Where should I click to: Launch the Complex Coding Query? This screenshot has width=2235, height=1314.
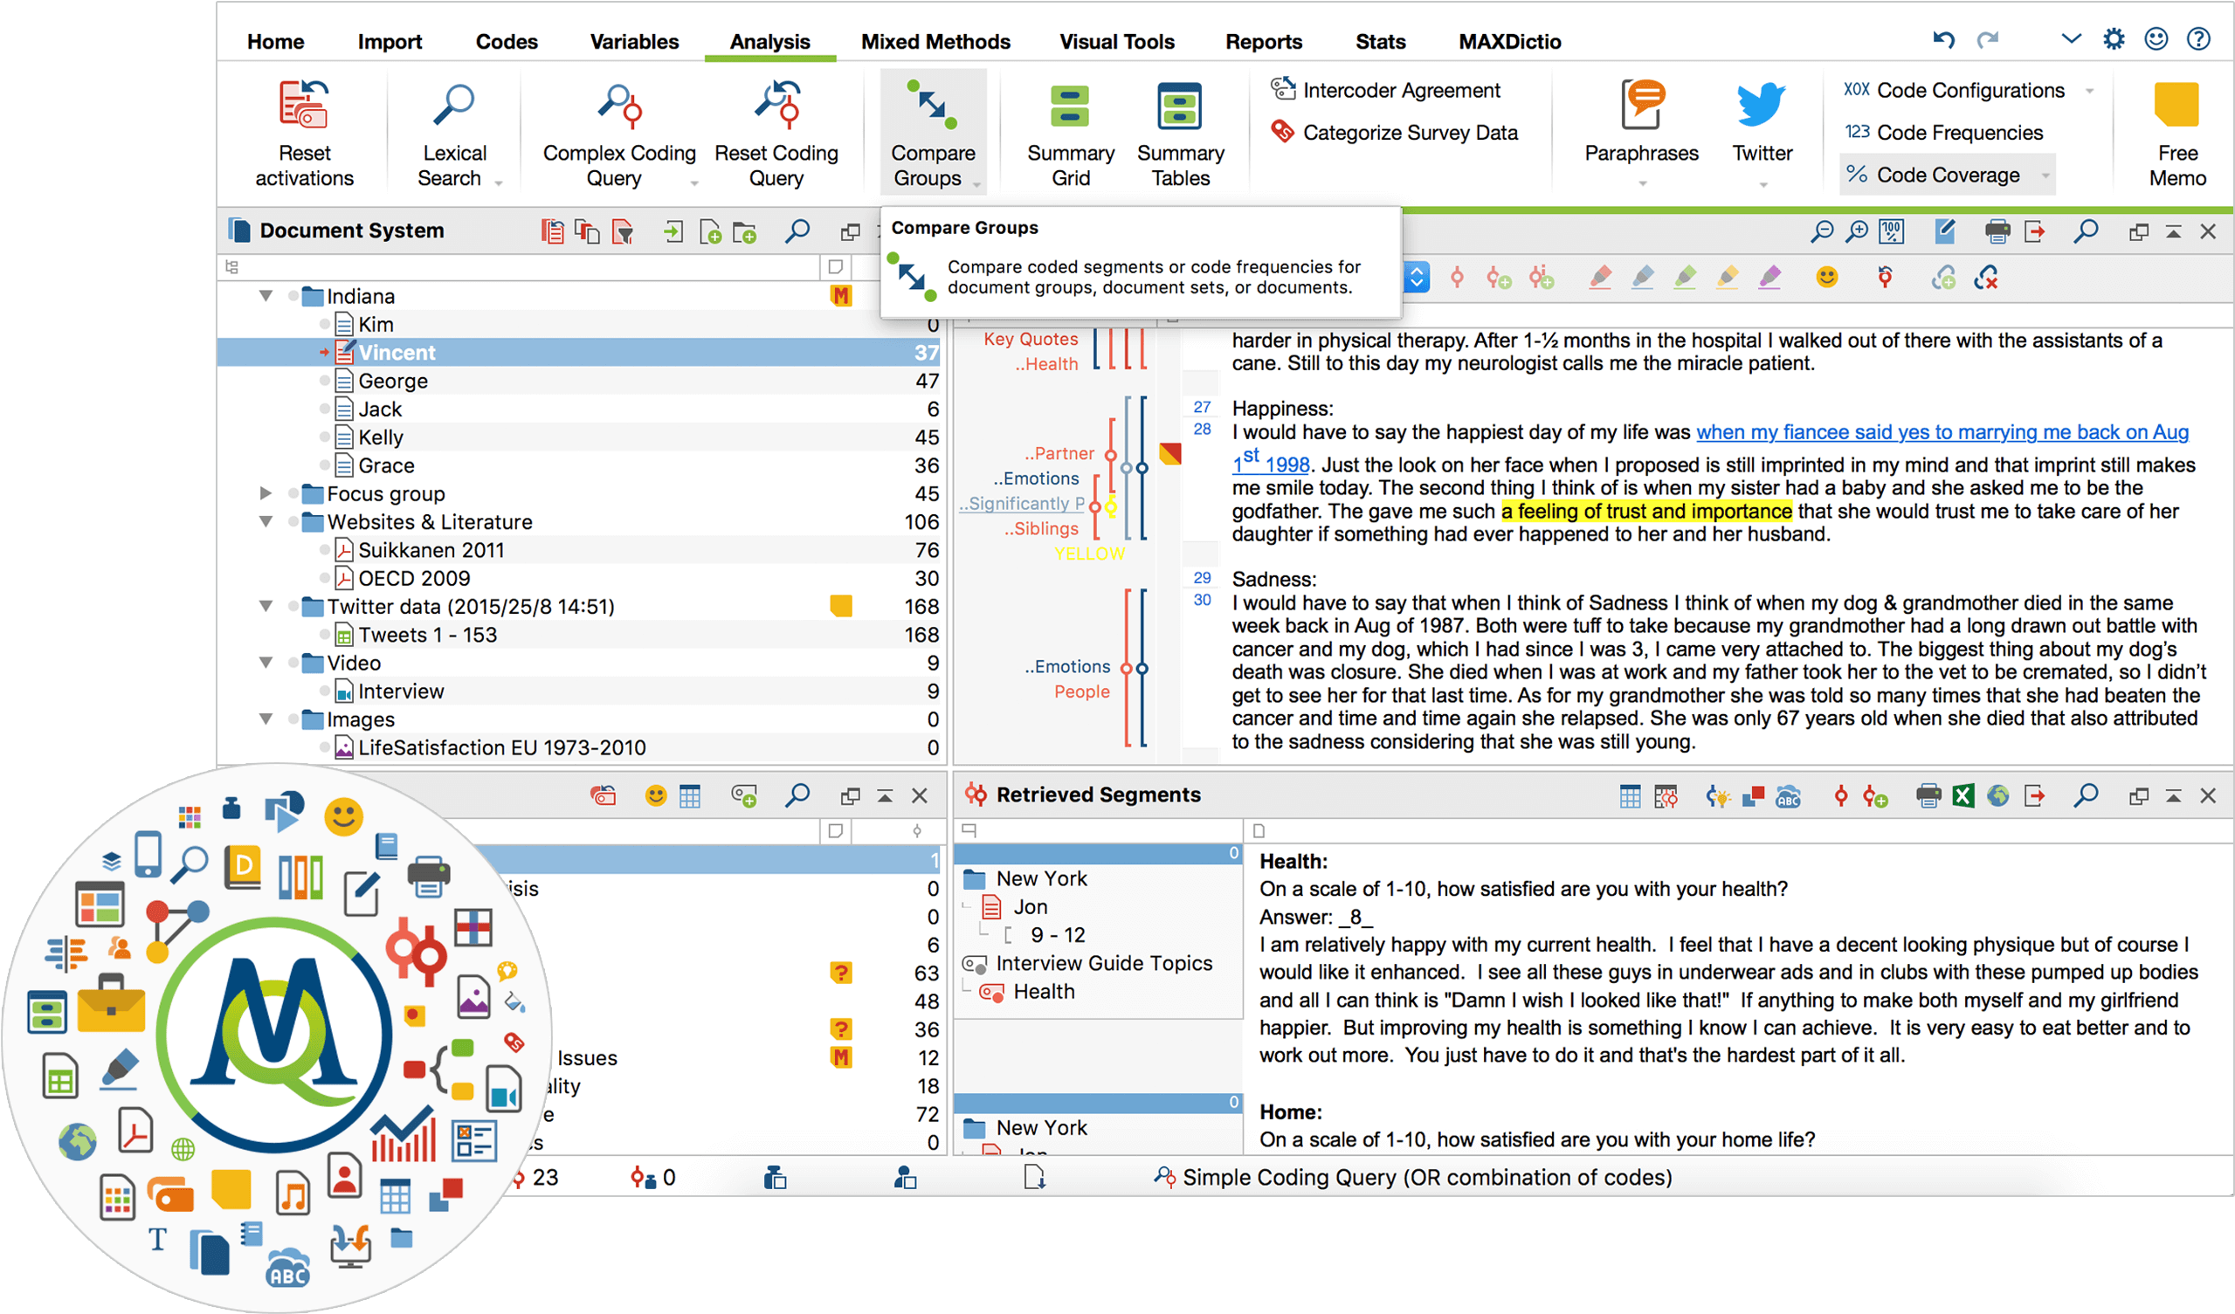coord(619,105)
